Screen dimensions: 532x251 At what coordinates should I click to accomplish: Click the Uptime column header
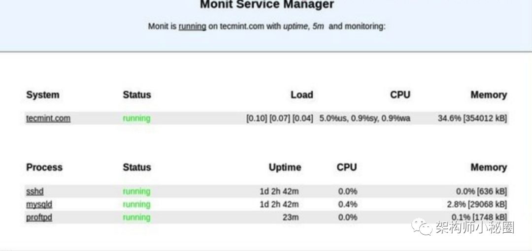(285, 167)
